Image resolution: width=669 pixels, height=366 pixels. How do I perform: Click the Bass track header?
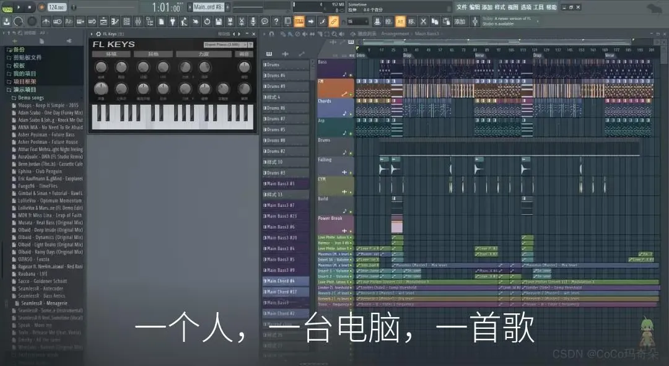(335, 68)
